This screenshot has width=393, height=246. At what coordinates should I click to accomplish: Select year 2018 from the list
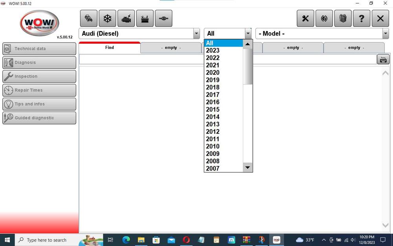pyautogui.click(x=224, y=87)
